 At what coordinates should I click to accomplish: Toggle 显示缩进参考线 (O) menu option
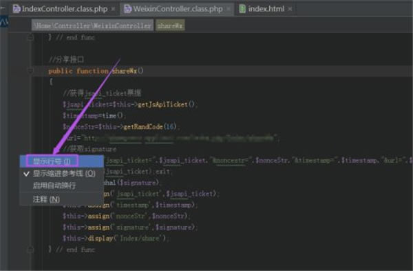62,174
